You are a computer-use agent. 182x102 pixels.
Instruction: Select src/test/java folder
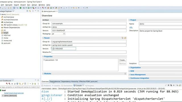(8, 22)
